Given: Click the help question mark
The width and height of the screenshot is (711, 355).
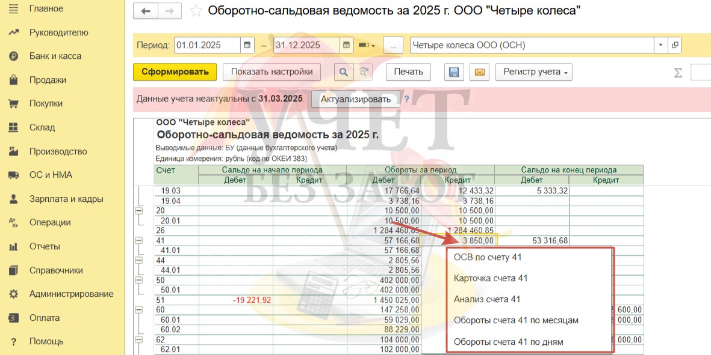Looking at the screenshot, I should pos(406,99).
